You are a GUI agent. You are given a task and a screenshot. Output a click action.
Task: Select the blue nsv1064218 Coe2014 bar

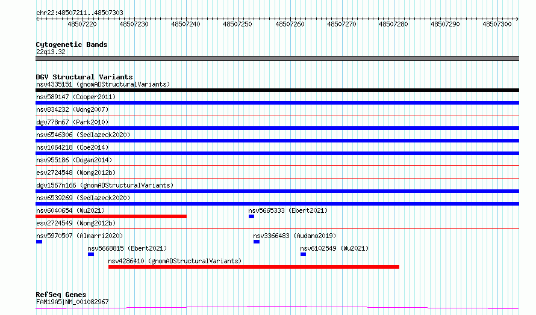click(277, 153)
